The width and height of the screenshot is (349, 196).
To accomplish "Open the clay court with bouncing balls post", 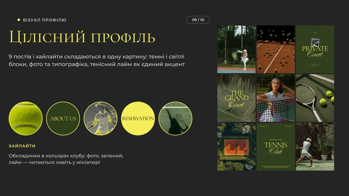I will pos(276,49).
